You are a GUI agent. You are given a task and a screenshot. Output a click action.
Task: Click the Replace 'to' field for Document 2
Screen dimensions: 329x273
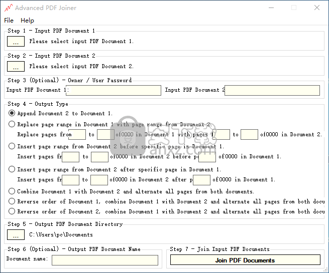click(249, 135)
